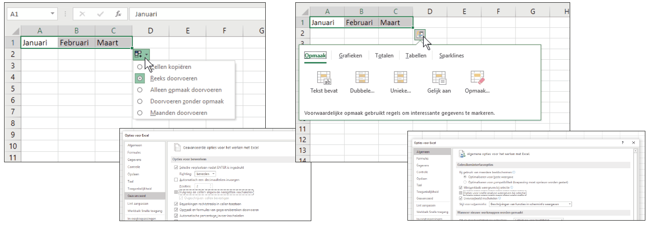Click the Quick Analysis button under Maart
This screenshot has height=227, width=649.
[x=420, y=35]
